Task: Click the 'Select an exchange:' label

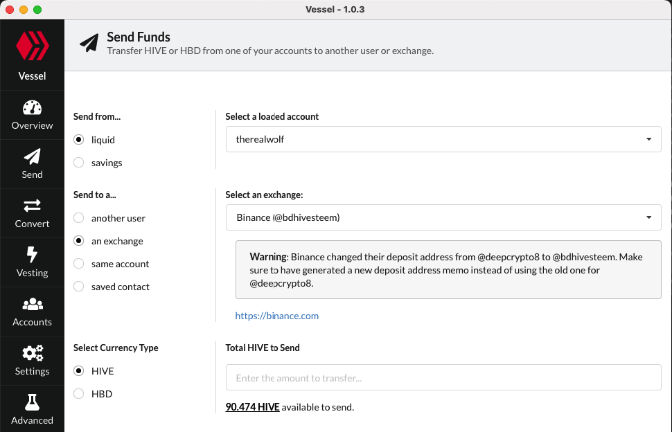Action: (265, 195)
